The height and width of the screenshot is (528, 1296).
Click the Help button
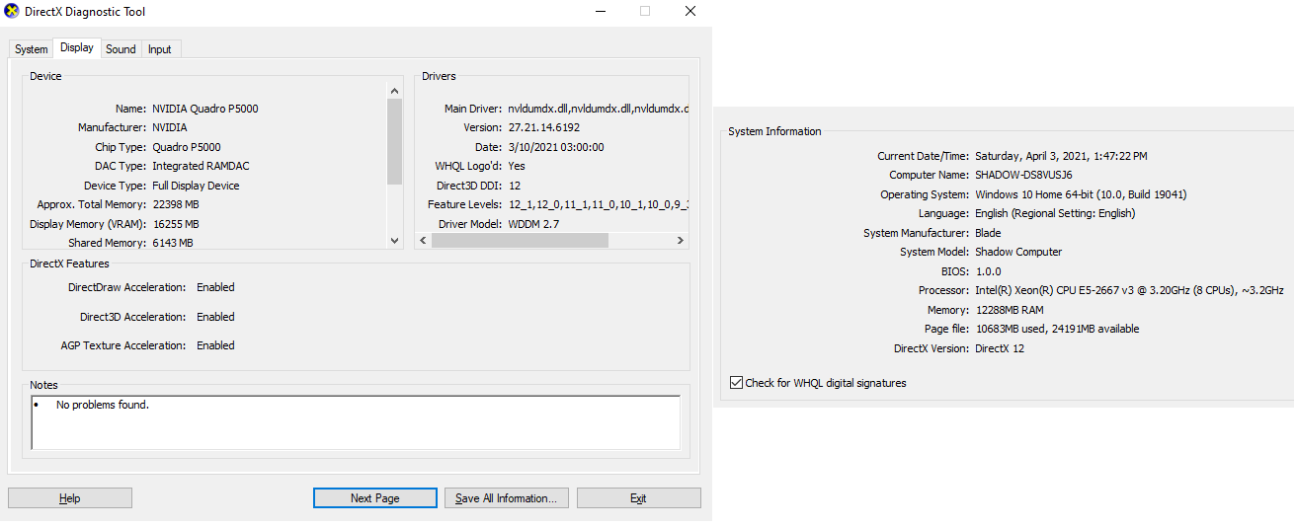click(70, 498)
